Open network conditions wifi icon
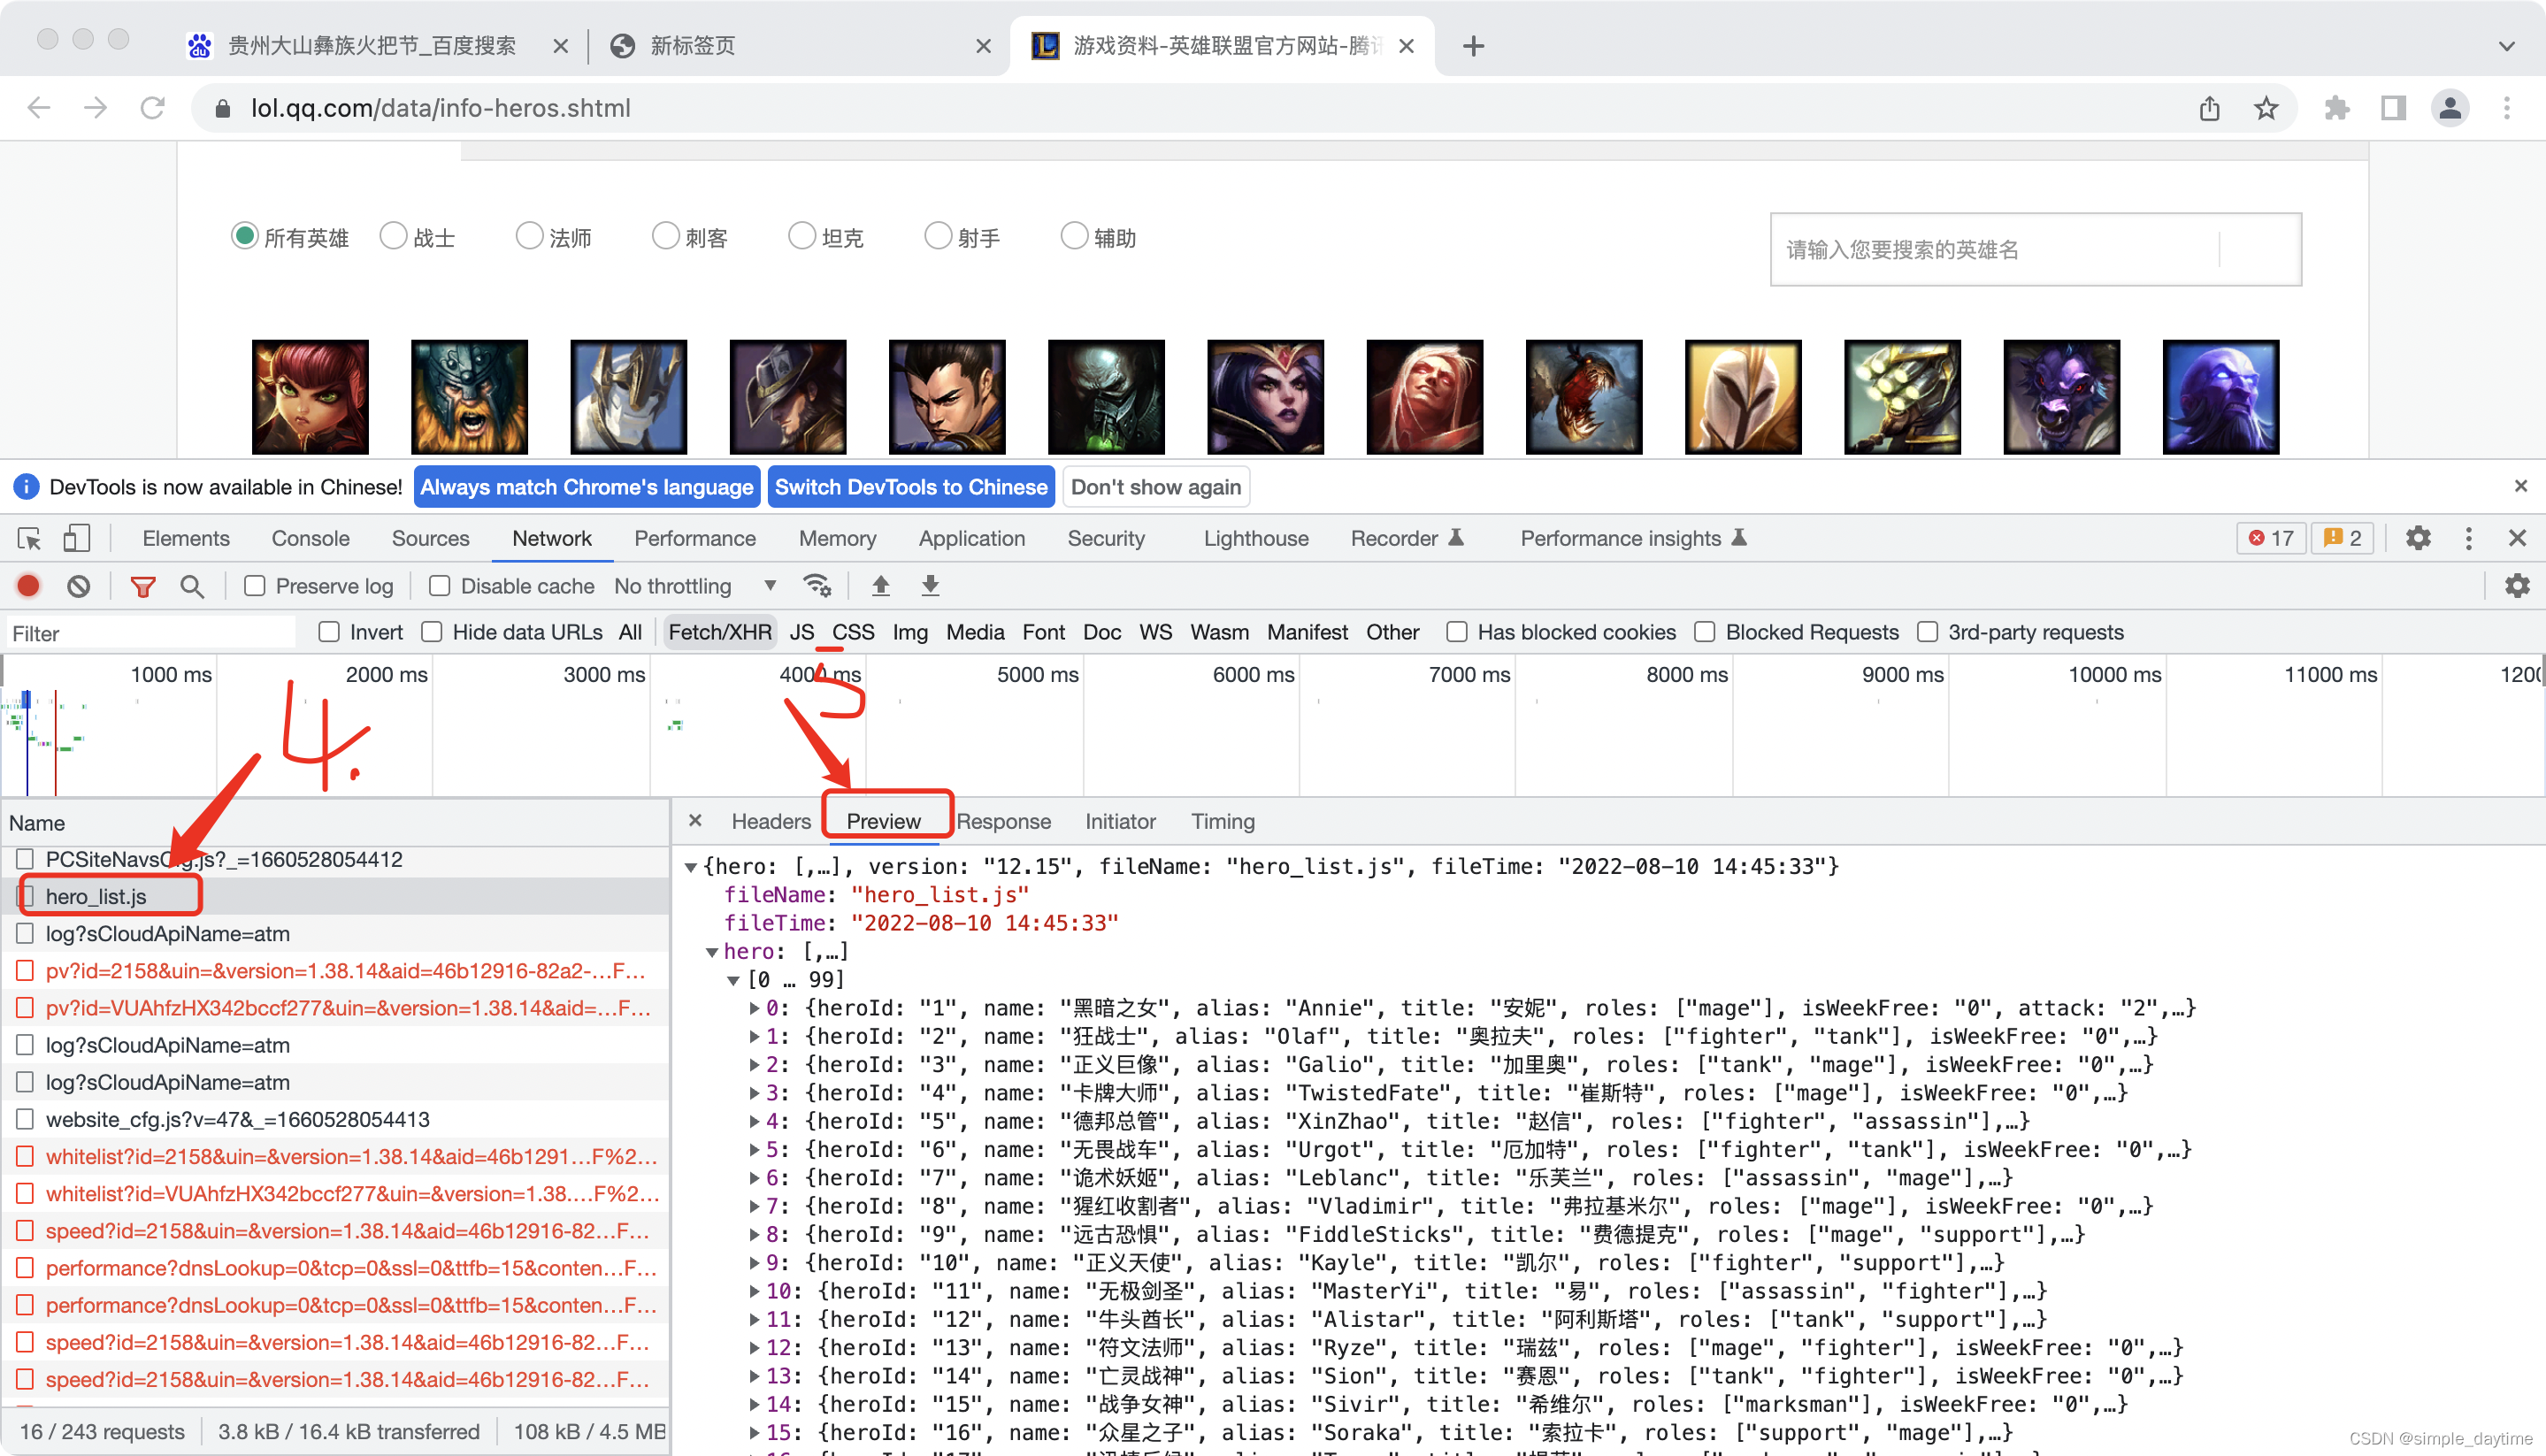The image size is (2546, 1456). click(x=817, y=586)
